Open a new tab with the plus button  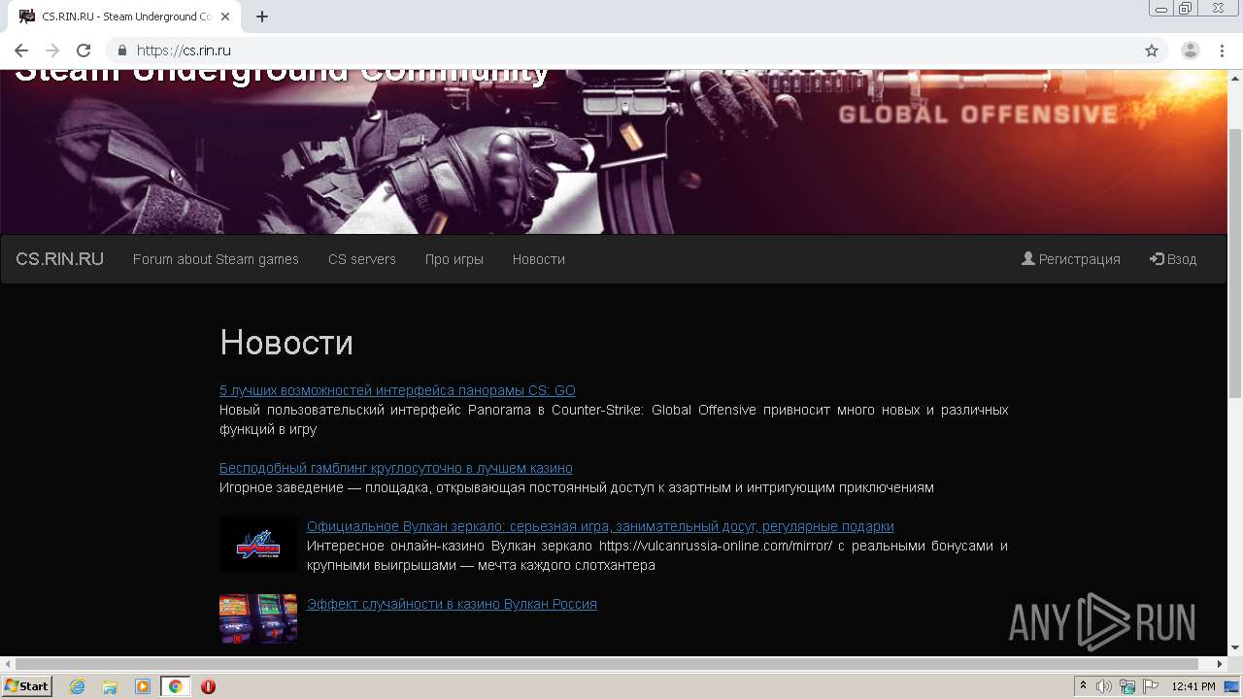[x=262, y=17]
